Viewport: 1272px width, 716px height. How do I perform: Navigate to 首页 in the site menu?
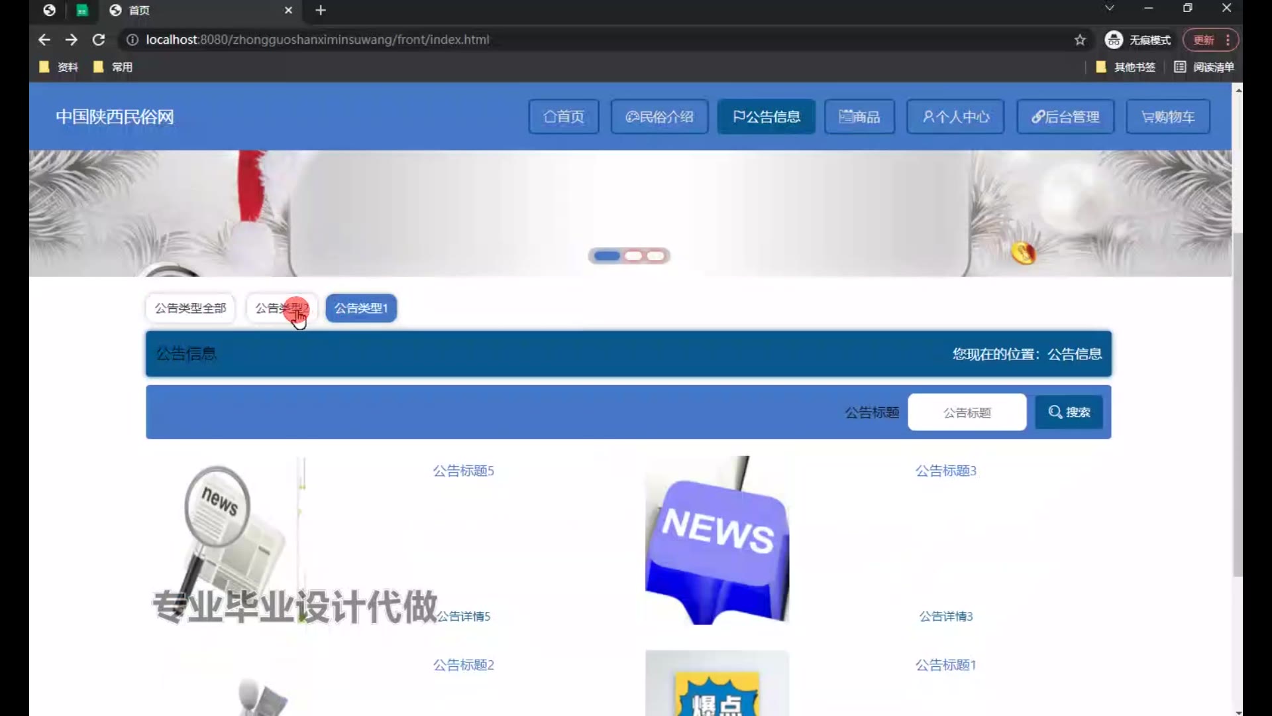(564, 117)
